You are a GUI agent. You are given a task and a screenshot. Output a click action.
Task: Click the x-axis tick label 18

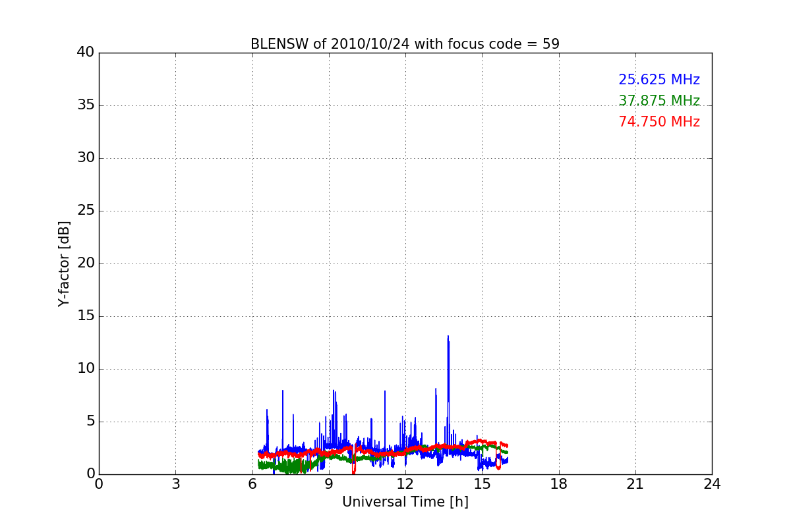pos(559,484)
